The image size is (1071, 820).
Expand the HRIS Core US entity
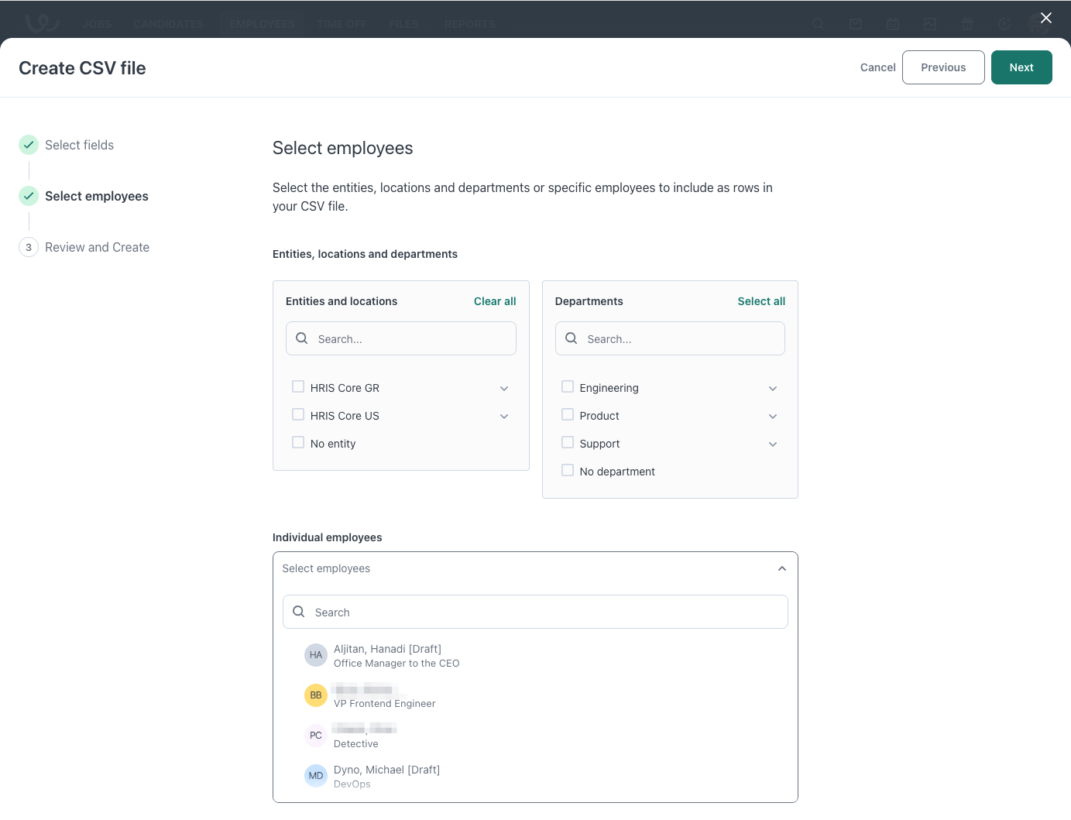click(x=504, y=417)
